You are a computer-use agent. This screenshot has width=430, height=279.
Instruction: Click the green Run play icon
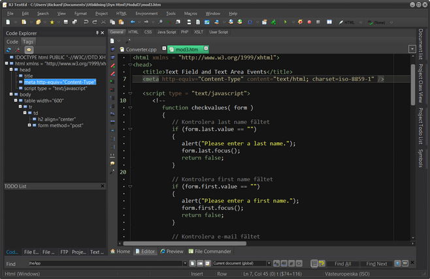[285, 22]
